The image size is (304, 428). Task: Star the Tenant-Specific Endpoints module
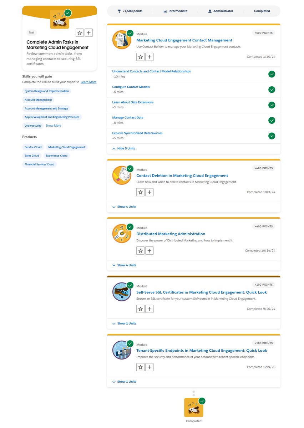[141, 367]
